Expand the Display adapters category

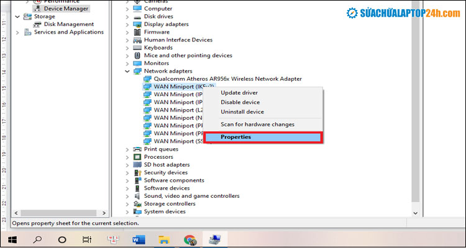pos(128,24)
